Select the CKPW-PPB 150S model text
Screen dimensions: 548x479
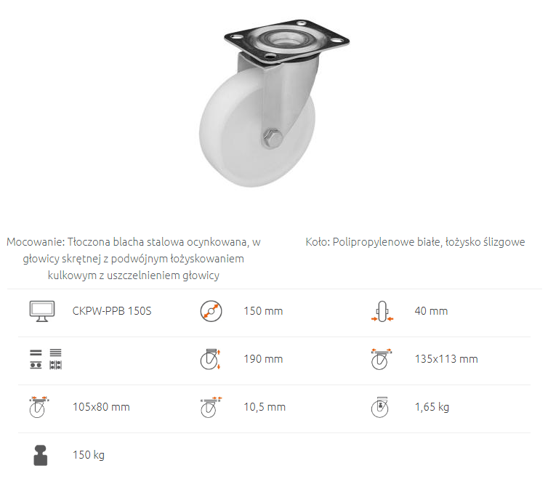(112, 311)
